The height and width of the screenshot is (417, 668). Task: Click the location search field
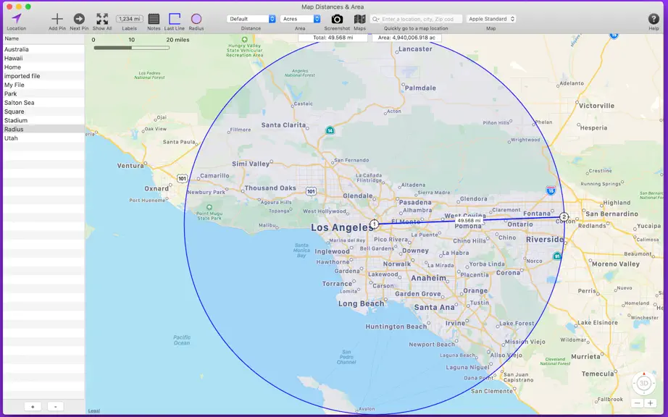point(416,19)
